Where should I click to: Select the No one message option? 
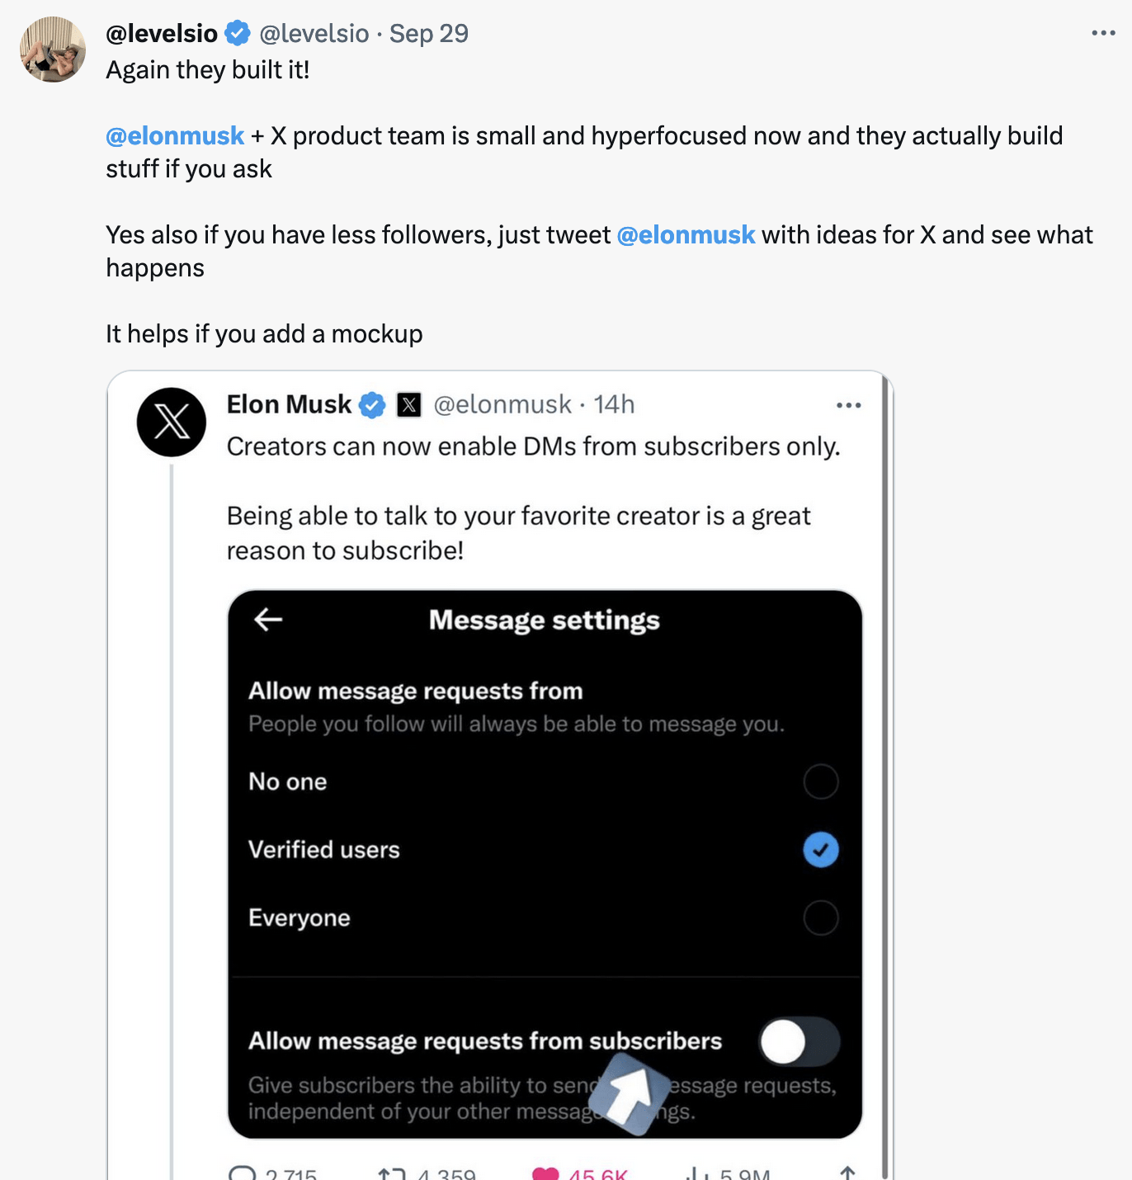tap(820, 781)
